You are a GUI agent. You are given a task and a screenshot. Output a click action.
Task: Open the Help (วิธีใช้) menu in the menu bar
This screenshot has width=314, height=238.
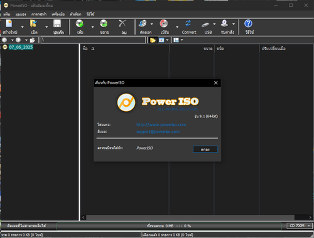coord(90,14)
